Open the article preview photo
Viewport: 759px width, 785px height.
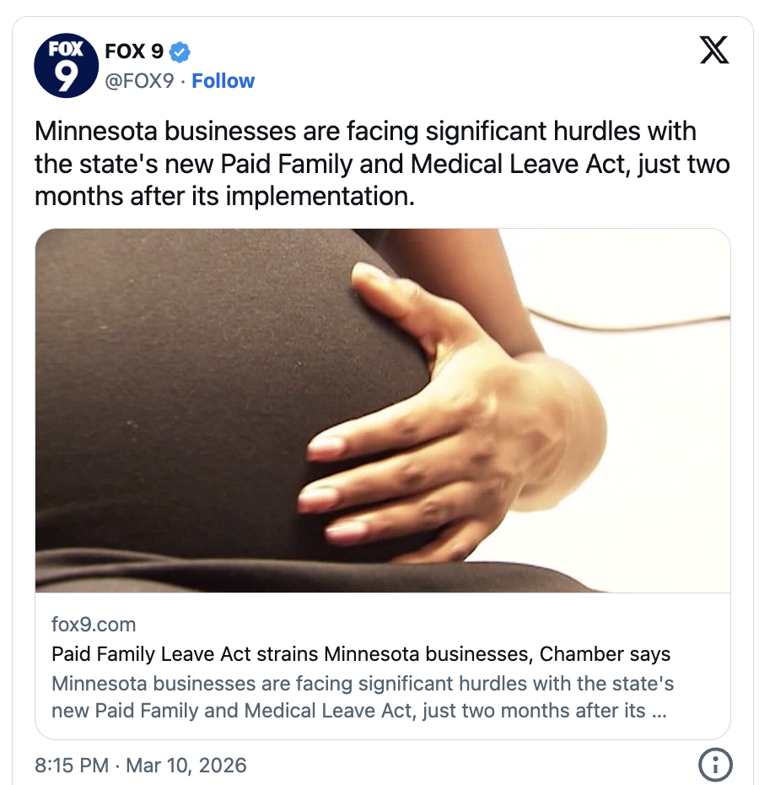coord(383,410)
